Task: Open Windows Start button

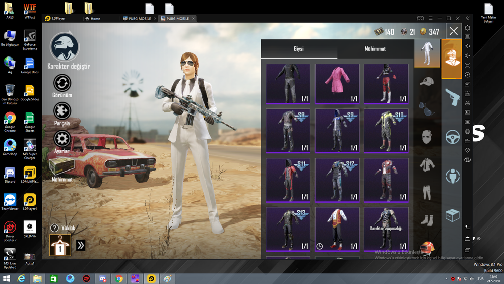Action: [x=7, y=278]
